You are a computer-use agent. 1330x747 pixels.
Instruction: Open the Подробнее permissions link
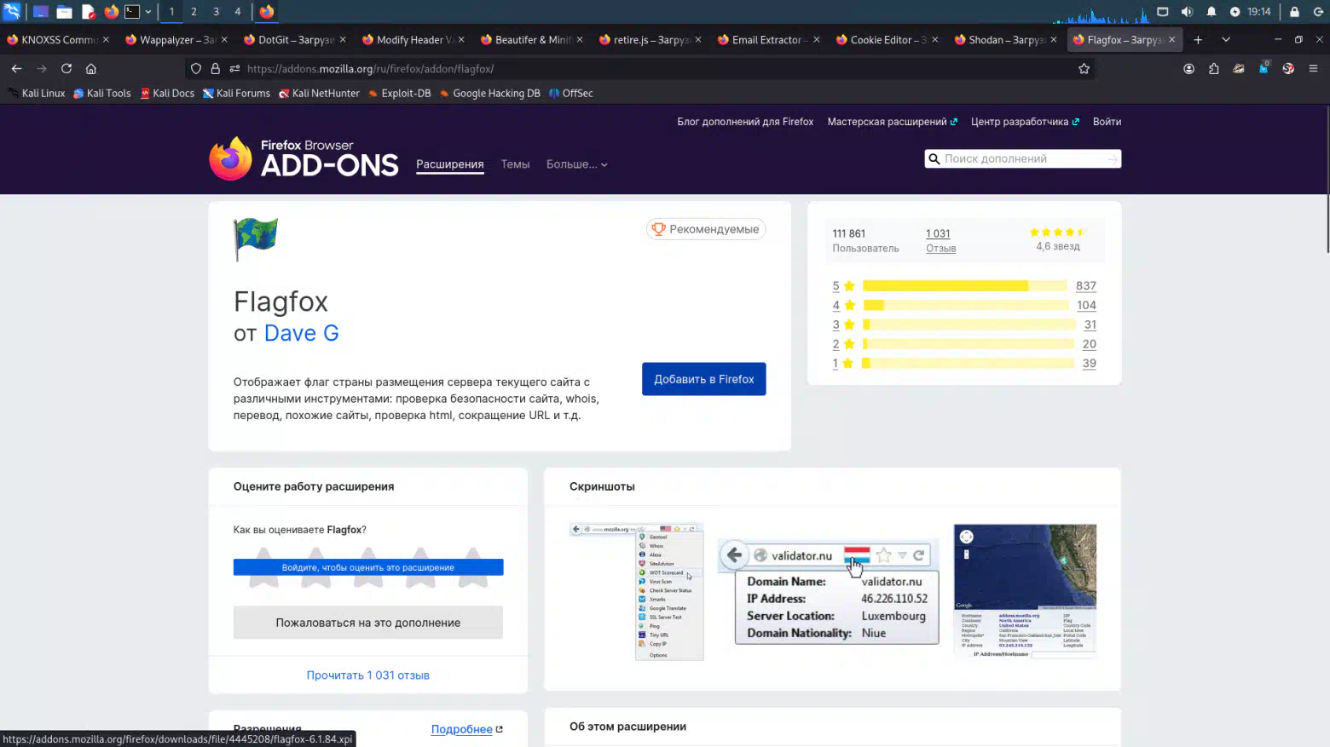pyautogui.click(x=466, y=730)
